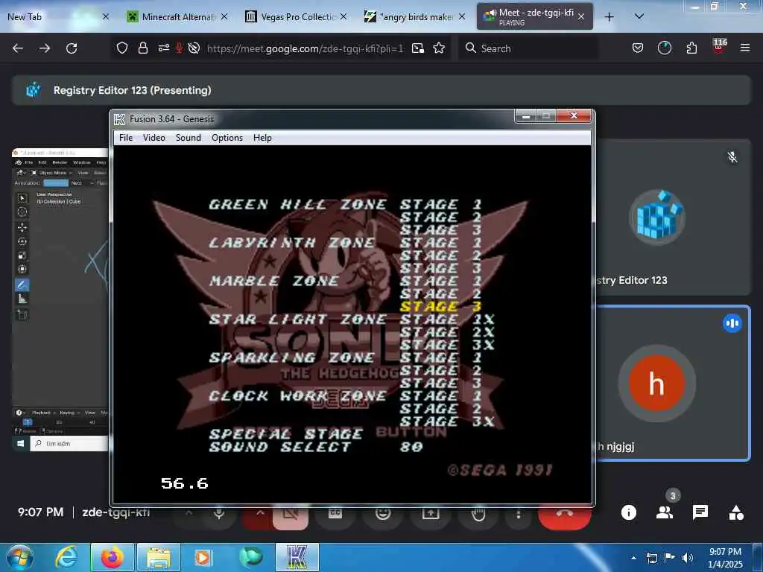Open Fusion emulator from Windows taskbar

297,557
